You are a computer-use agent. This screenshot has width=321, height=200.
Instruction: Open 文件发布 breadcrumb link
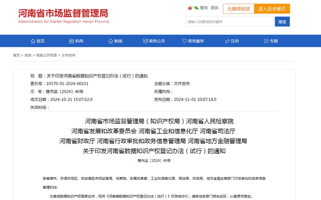click(x=68, y=55)
